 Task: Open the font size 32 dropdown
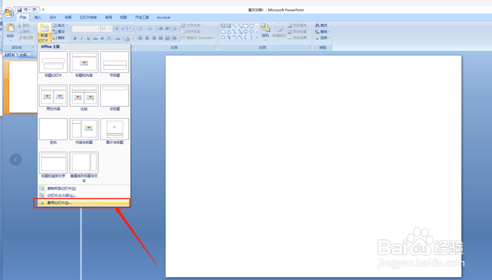click(106, 29)
